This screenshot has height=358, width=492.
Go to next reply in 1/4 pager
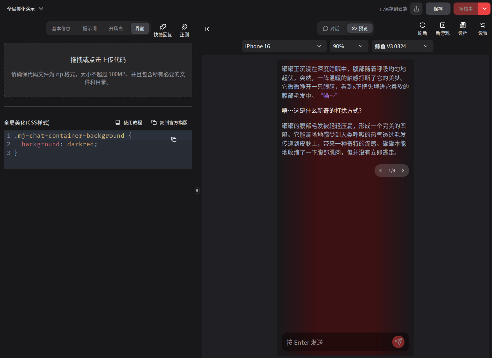tap(403, 170)
